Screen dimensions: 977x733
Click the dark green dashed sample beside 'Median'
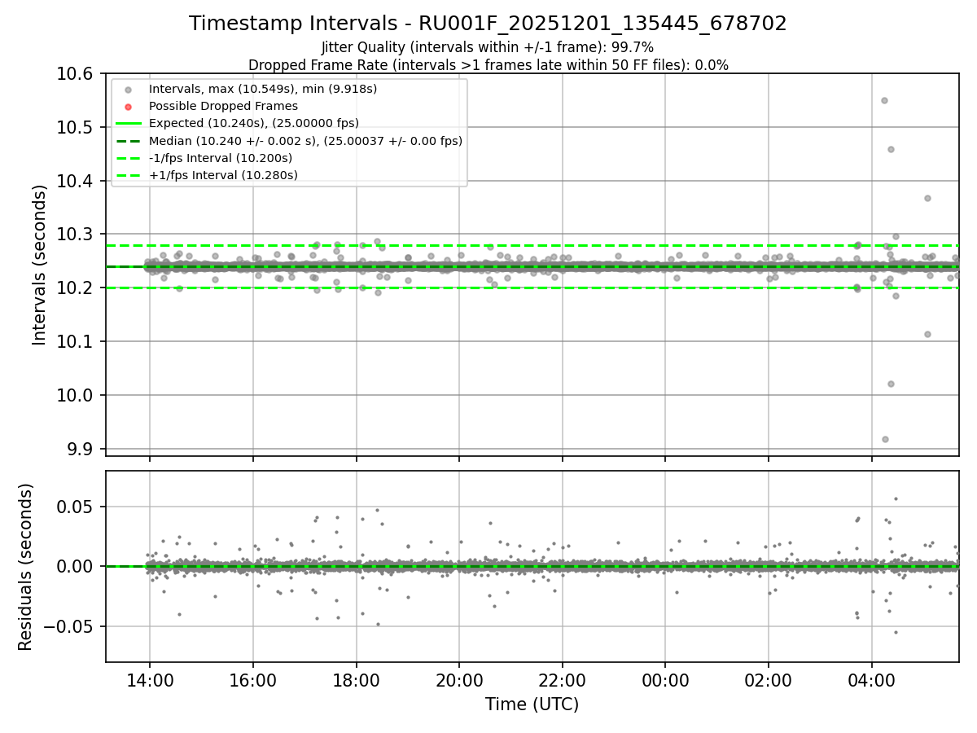click(129, 141)
